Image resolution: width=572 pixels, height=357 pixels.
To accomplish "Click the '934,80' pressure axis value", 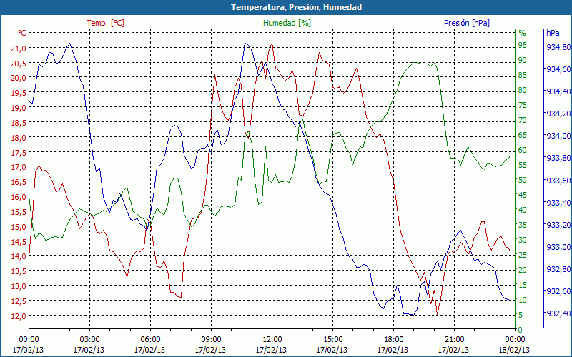I will [x=558, y=46].
